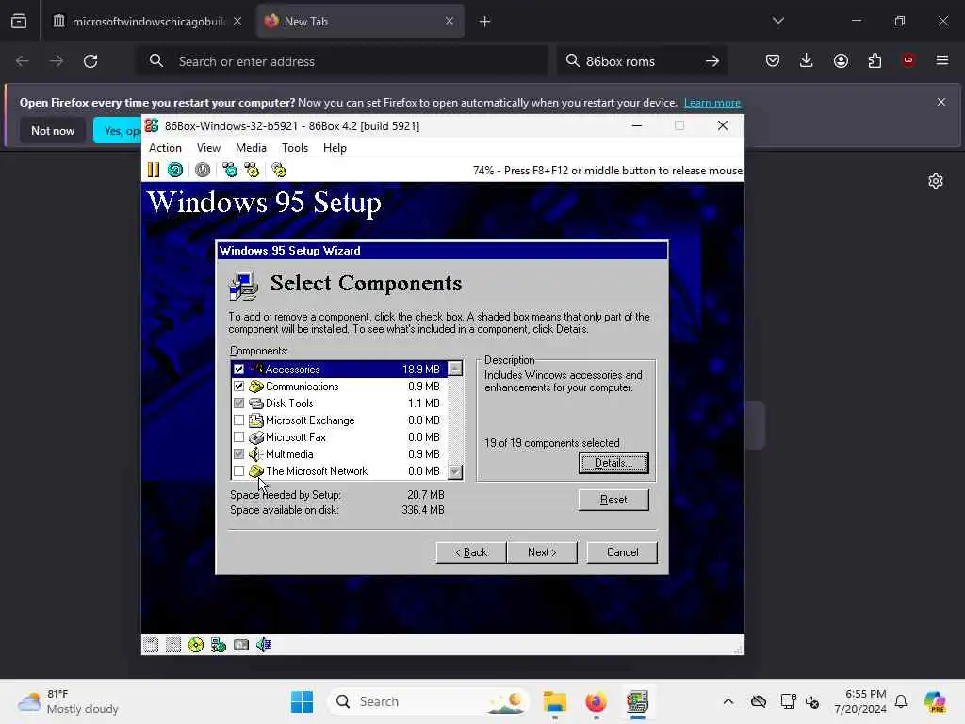Image resolution: width=965 pixels, height=724 pixels.
Task: Enable the Microsoft Fax component checkbox
Action: click(238, 437)
